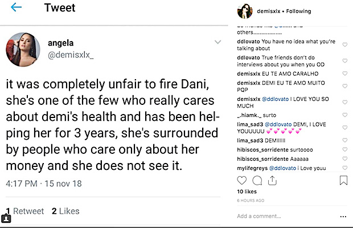This screenshot has width=353, height=228.
Task: Open the comment bubble icon
Action: click(257, 181)
